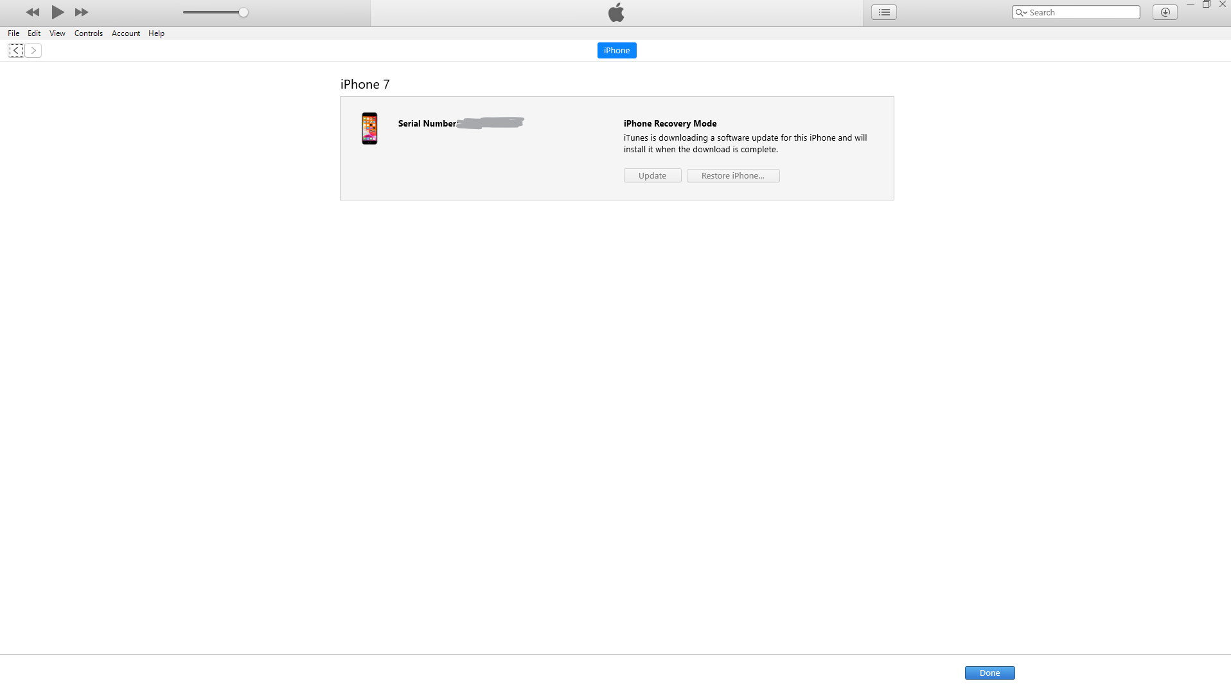Go forward with the right chevron
Viewport: 1231px width, 688px height.
point(33,51)
